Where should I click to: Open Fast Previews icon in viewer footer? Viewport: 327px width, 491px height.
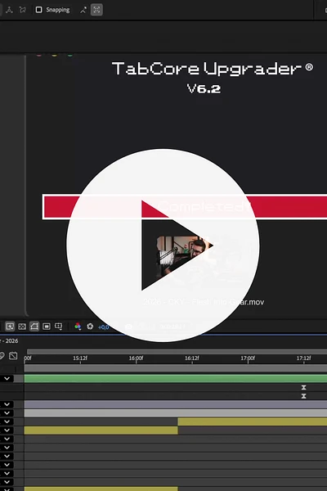pyautogui.click(x=10, y=327)
